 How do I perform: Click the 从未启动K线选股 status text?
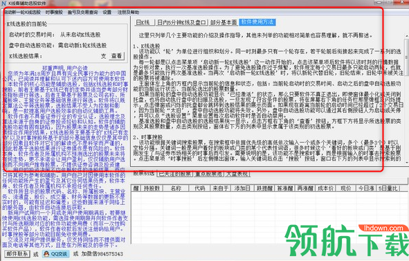pyautogui.click(x=80, y=35)
